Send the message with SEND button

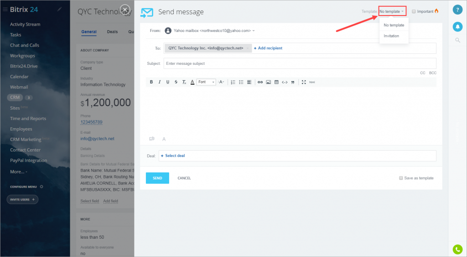tap(157, 178)
